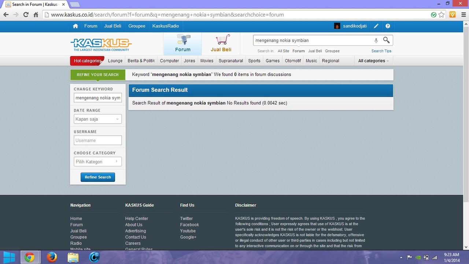Go back using browser back arrow
Viewport: 469px width, 264px height.
6,15
